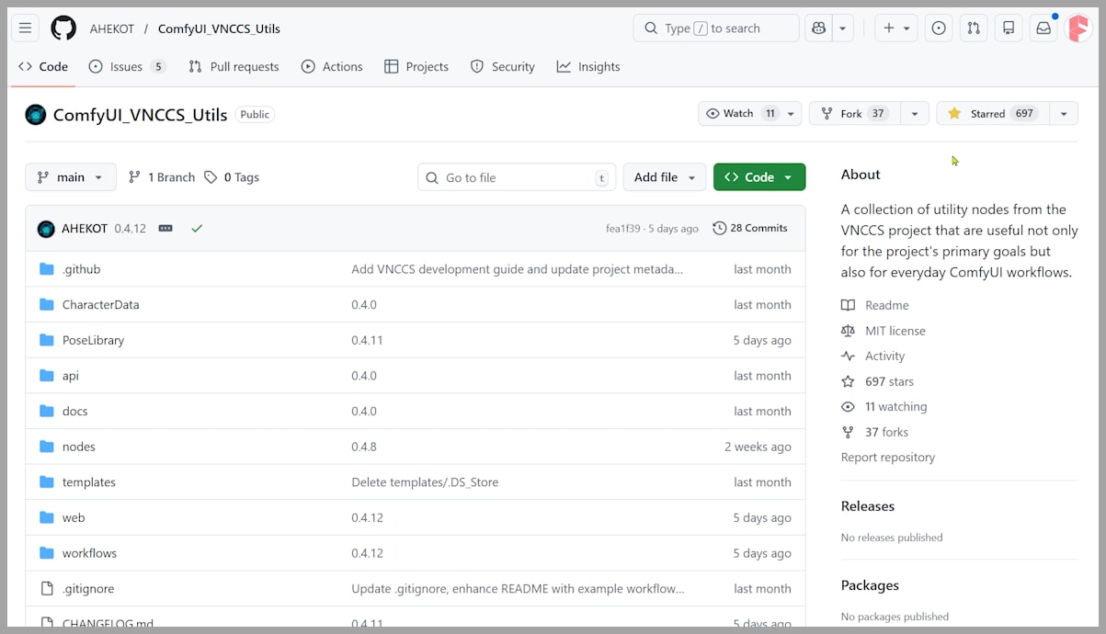This screenshot has height=634, width=1106.
Task: Open pull requests icon in header
Action: click(x=974, y=28)
